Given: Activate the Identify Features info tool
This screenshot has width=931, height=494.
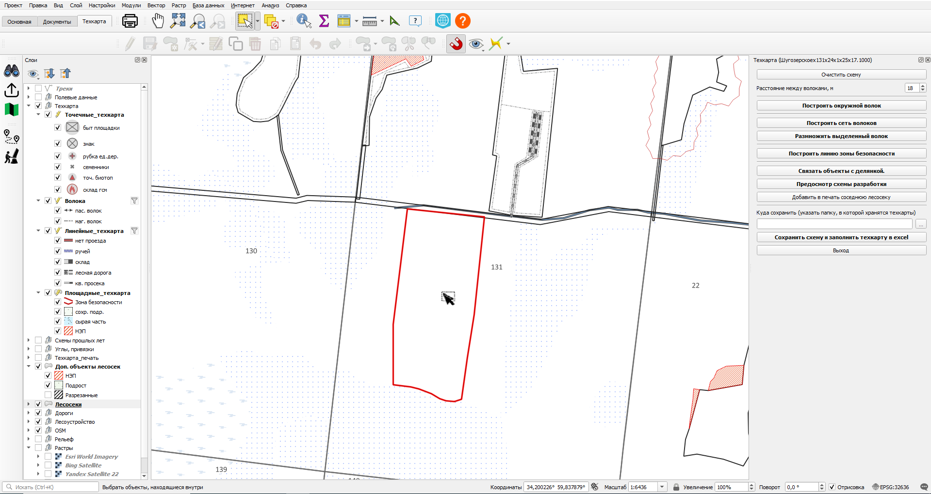Looking at the screenshot, I should coord(304,21).
